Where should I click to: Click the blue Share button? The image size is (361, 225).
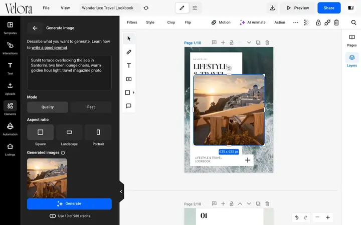pos(329,8)
